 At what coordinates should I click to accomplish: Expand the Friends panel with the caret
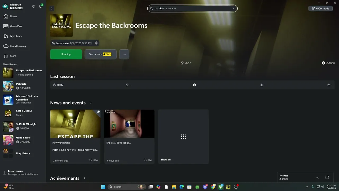pos(317,177)
